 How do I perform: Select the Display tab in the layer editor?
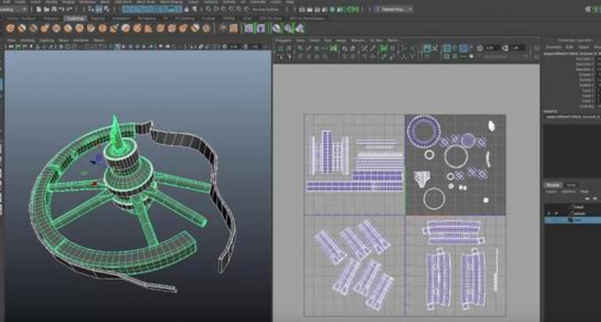coord(553,185)
